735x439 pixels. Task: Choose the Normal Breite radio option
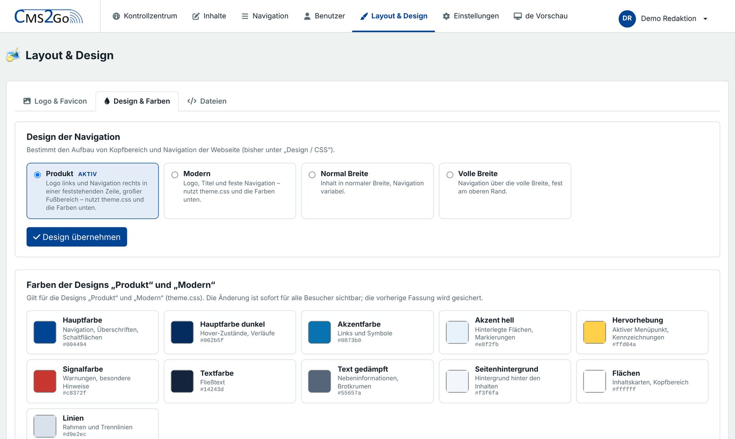312,174
